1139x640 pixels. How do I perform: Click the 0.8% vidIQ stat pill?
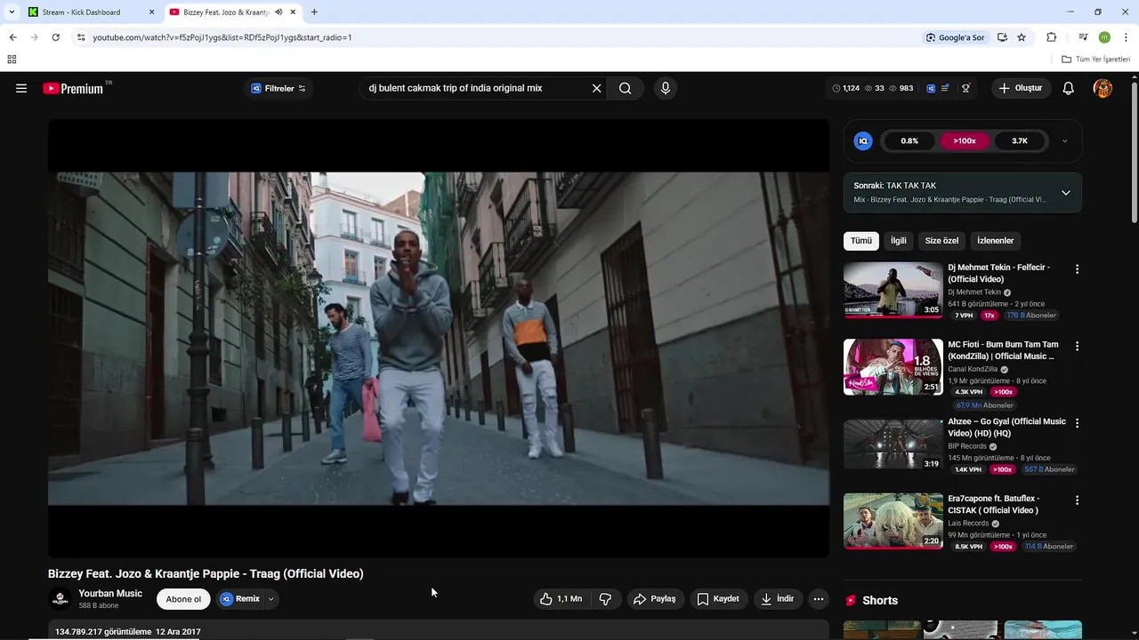909,140
